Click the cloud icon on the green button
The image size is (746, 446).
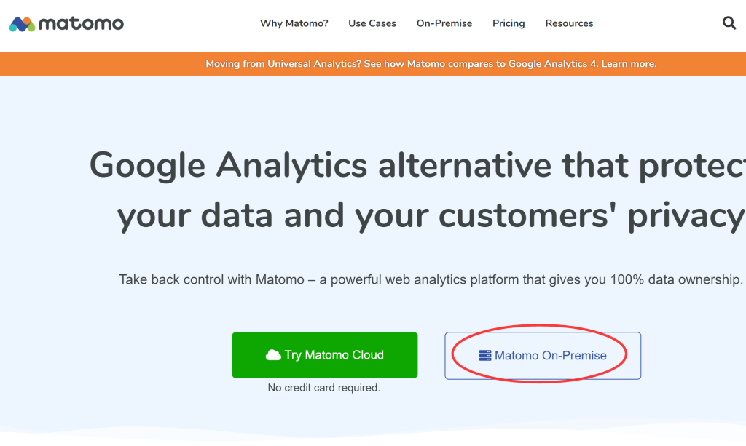click(x=273, y=355)
